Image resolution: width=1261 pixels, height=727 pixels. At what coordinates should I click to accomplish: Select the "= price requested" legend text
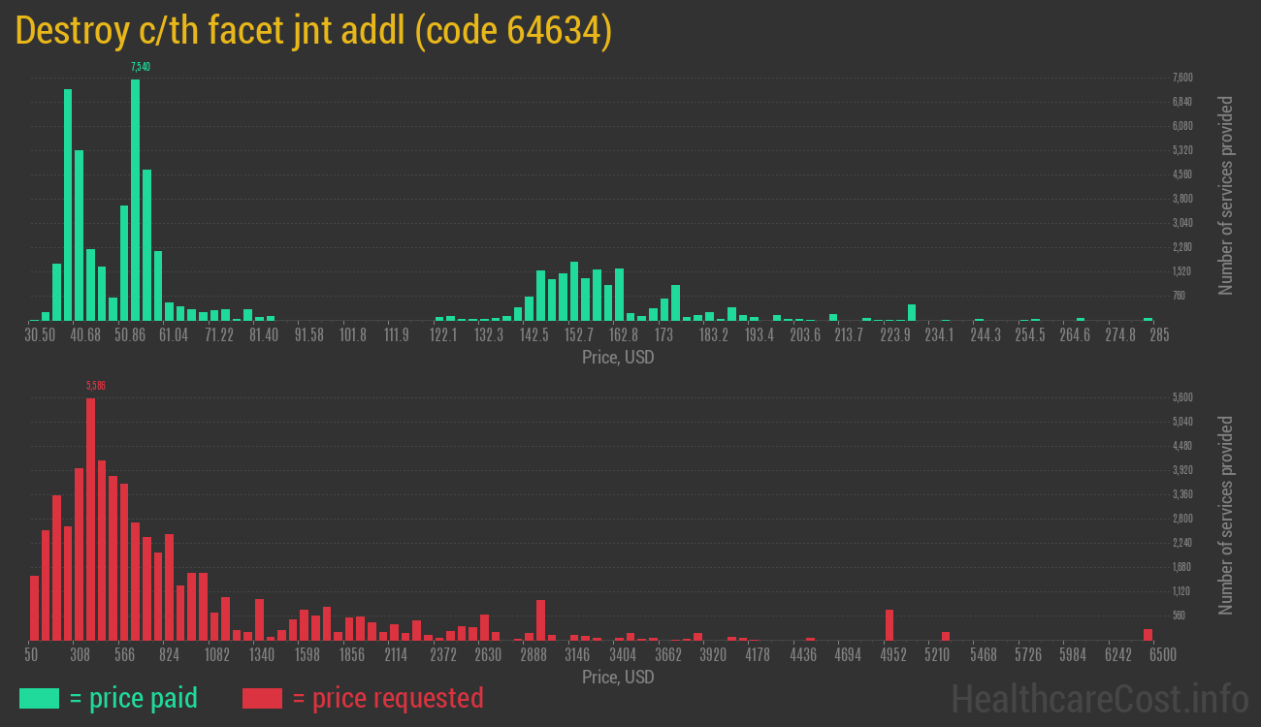tap(386, 698)
